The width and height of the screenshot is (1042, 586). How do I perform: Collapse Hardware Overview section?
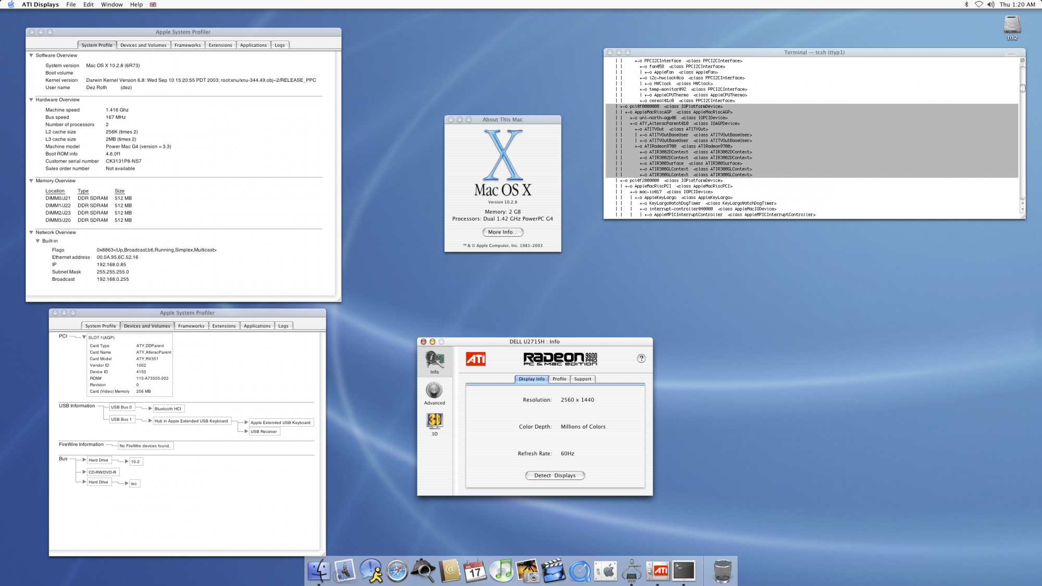(31, 99)
